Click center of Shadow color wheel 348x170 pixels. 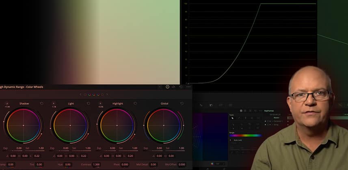tap(23, 125)
